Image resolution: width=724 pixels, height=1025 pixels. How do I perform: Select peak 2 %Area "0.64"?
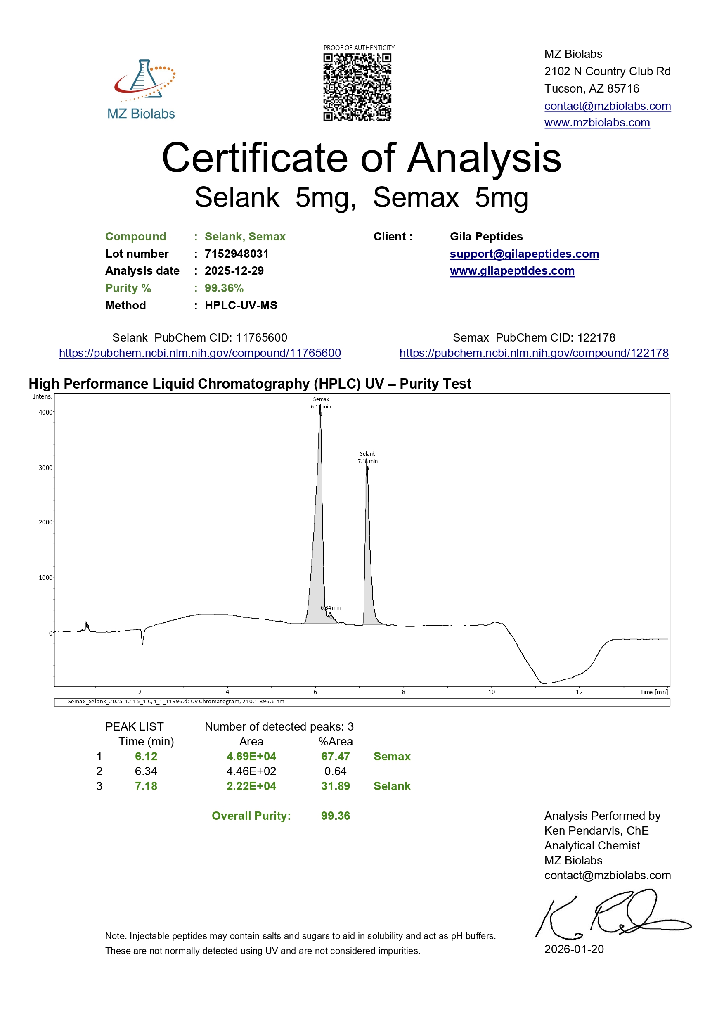tap(336, 771)
